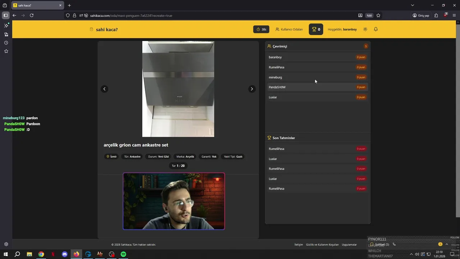
Task: Open Windows taskbar search
Action: coord(17,254)
